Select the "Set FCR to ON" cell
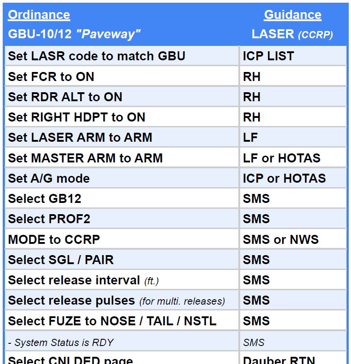The width and height of the screenshot is (351, 364). point(51,77)
